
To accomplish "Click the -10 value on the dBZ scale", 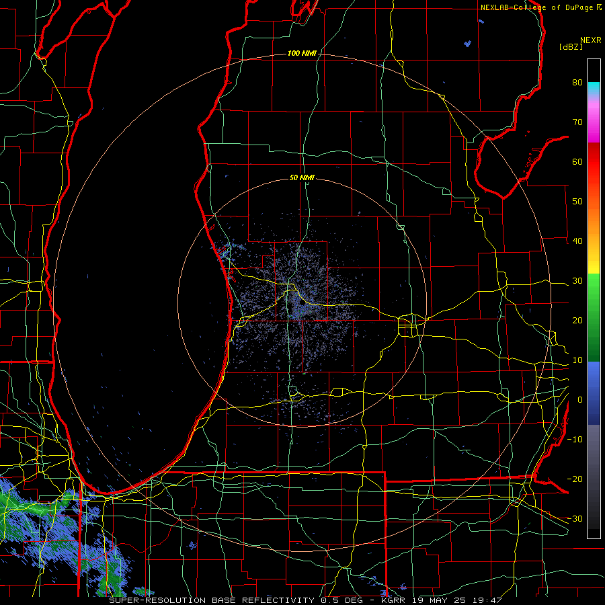I will (575, 439).
